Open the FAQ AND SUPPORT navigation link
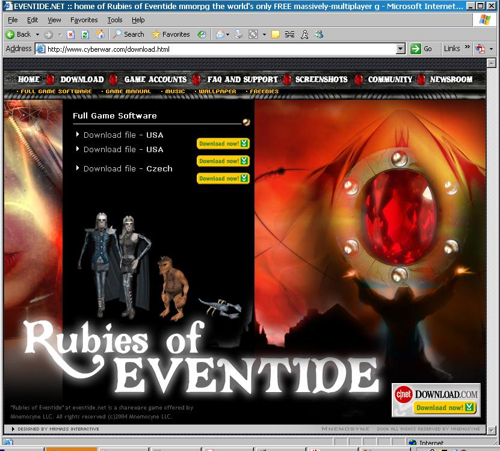 242,79
